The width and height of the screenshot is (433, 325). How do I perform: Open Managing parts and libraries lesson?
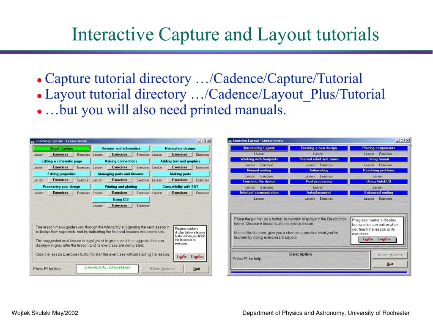click(121, 174)
